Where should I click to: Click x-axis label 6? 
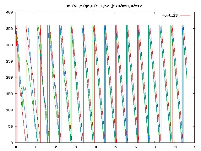pyautogui.click(x=135, y=147)
